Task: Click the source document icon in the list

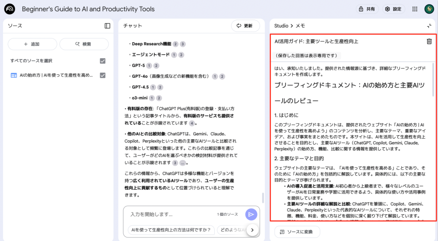Action: 13,75
